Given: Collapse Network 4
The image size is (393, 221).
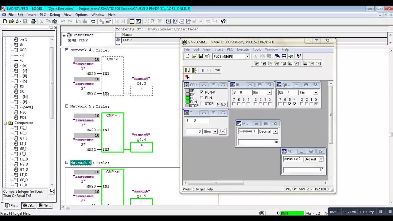Looking at the screenshot, I should 67,50.
